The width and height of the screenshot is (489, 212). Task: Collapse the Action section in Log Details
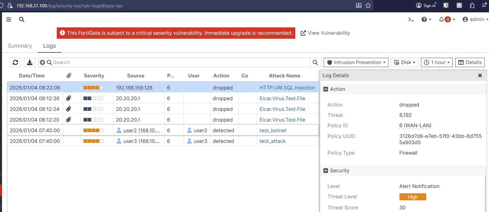point(326,89)
